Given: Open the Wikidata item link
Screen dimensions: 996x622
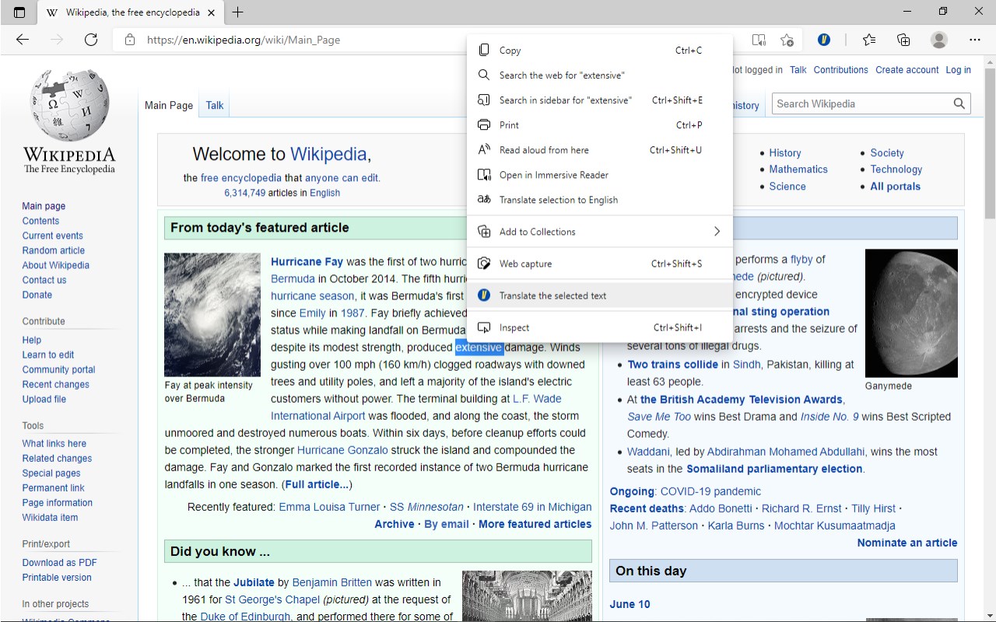Looking at the screenshot, I should click(x=50, y=517).
